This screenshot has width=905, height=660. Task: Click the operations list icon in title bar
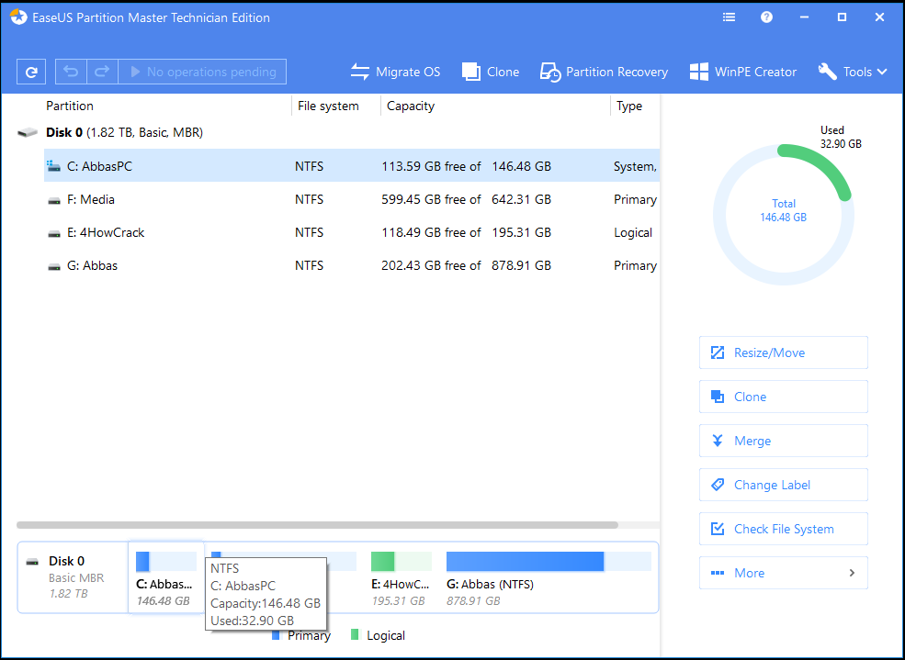click(x=729, y=17)
